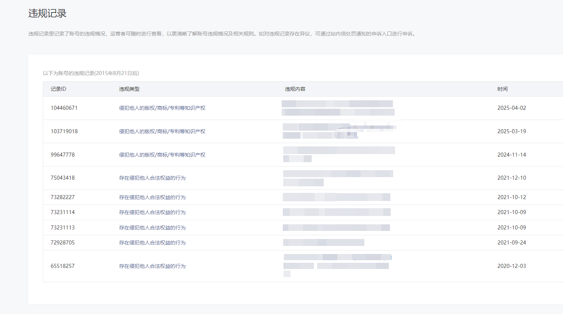Click the 记录ID column header
This screenshot has height=314, width=563.
[59, 89]
